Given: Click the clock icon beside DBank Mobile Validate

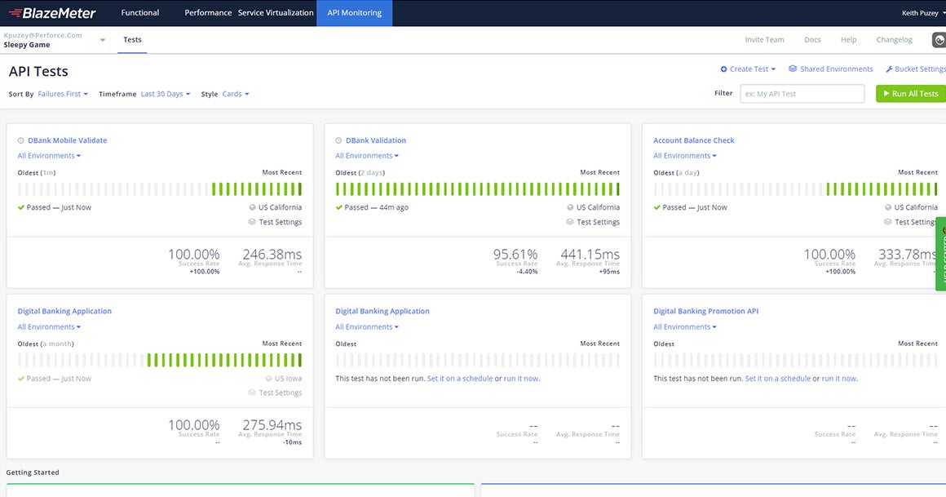Looking at the screenshot, I should [x=20, y=140].
